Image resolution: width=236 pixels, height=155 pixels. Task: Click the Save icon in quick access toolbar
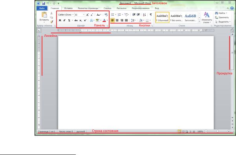click(x=44, y=3)
